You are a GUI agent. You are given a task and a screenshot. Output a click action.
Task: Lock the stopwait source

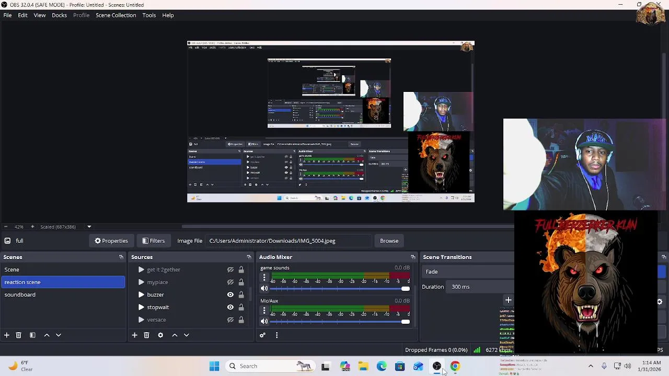[241, 308]
